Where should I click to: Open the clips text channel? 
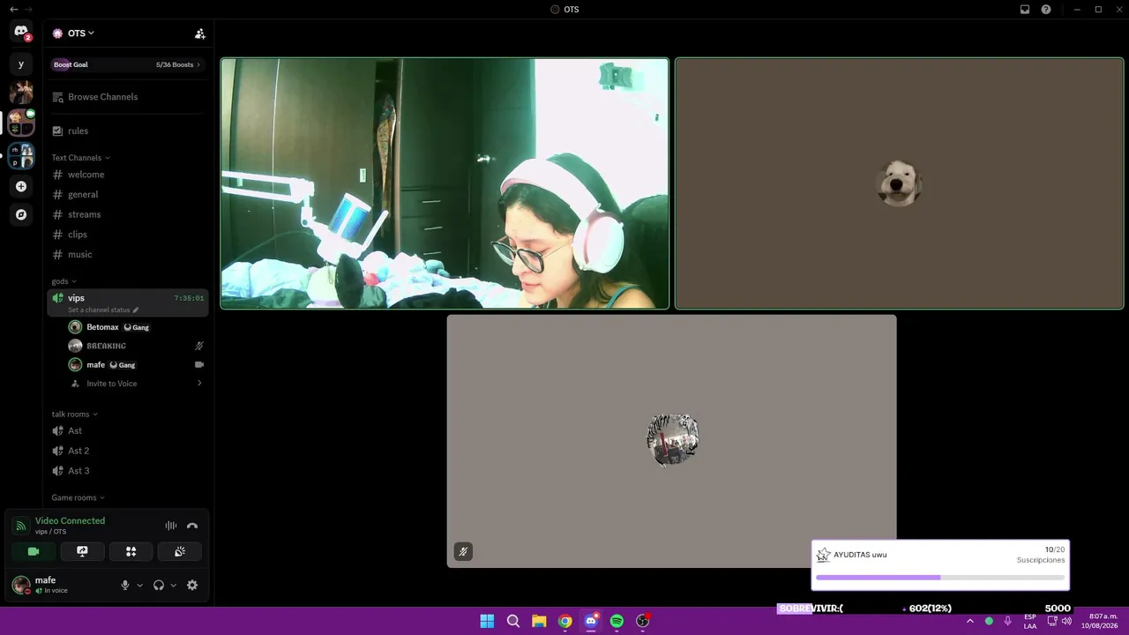tap(128, 235)
